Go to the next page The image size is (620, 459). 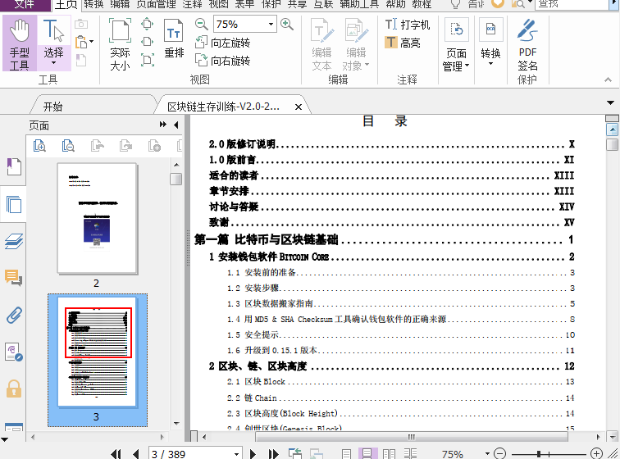coord(253,453)
